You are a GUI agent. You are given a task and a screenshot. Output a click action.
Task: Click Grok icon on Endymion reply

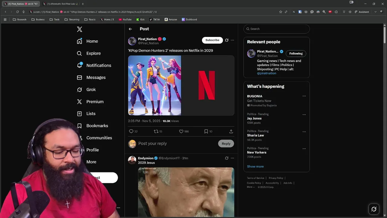pos(226,158)
